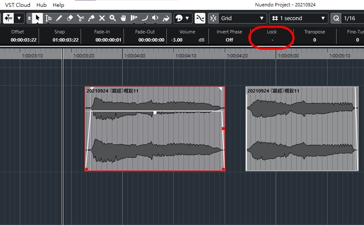Edit the Fade-Out value 00:00:00:00

151,40
